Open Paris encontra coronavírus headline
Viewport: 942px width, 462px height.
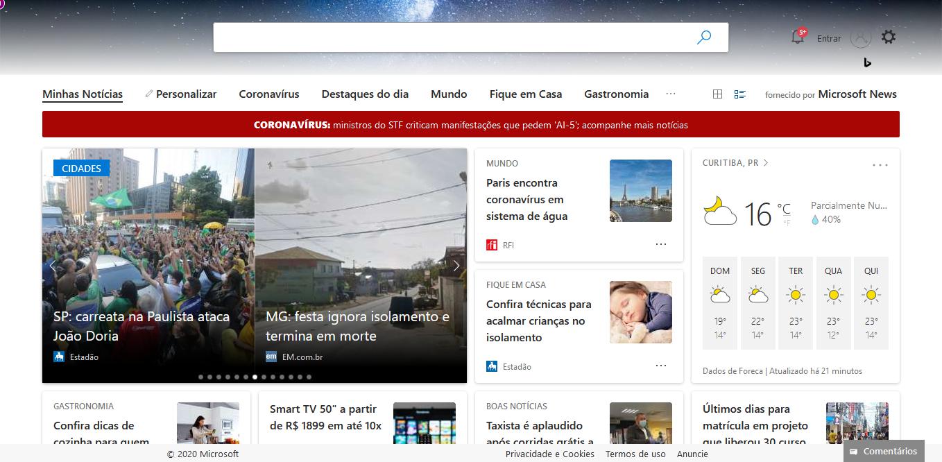click(527, 199)
